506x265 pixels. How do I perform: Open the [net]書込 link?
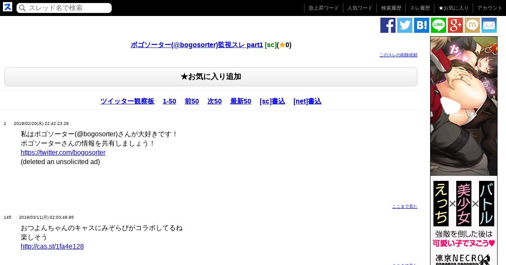click(x=307, y=101)
